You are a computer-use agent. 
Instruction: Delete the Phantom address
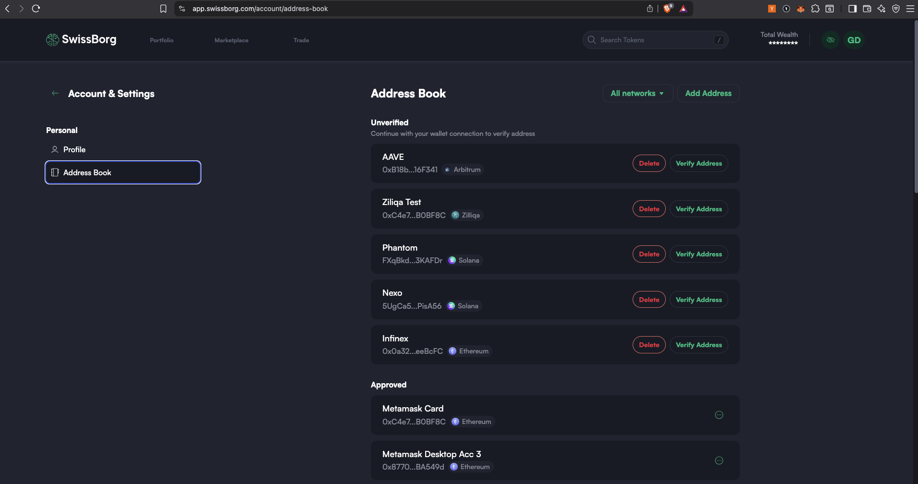[x=649, y=254]
